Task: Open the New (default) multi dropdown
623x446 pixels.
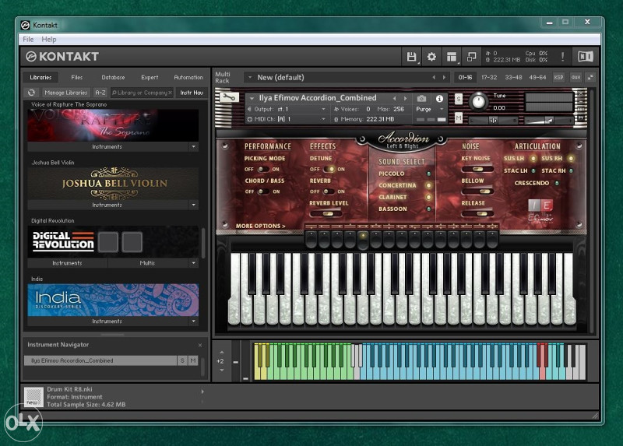Action: tap(250, 77)
